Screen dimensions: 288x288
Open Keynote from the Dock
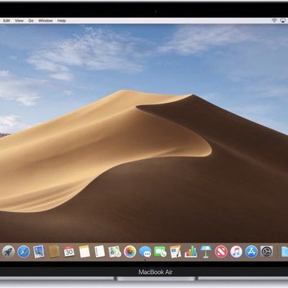pos(206,251)
